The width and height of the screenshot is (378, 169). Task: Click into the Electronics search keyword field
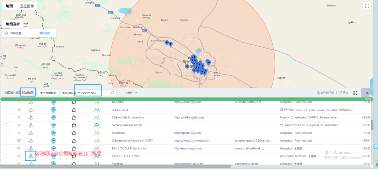(x=96, y=93)
